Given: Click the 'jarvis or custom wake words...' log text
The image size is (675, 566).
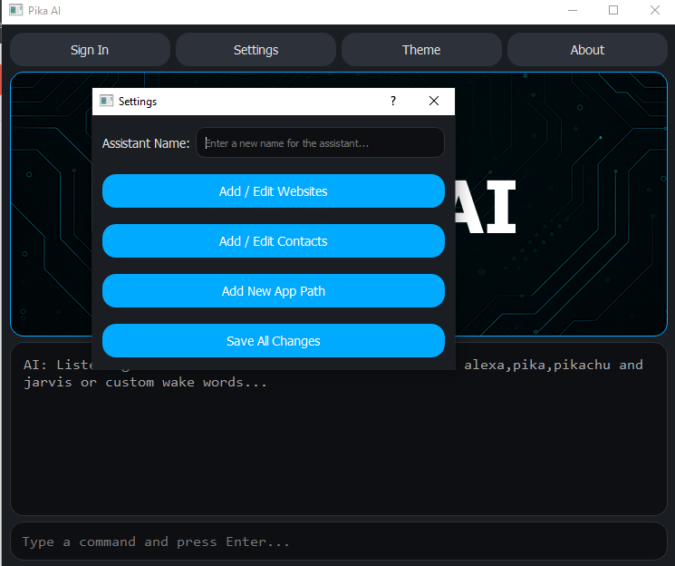Looking at the screenshot, I should [146, 383].
